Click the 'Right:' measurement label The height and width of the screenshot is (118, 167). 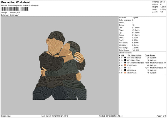121,30
